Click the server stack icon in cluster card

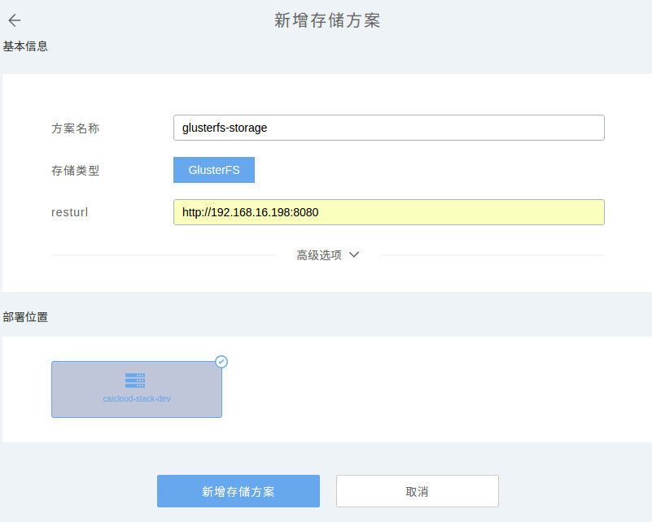tap(135, 381)
